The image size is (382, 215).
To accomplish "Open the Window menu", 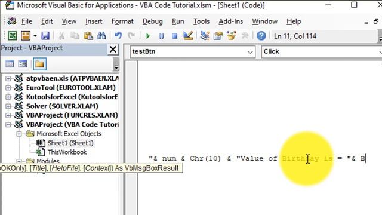I will (x=264, y=21).
